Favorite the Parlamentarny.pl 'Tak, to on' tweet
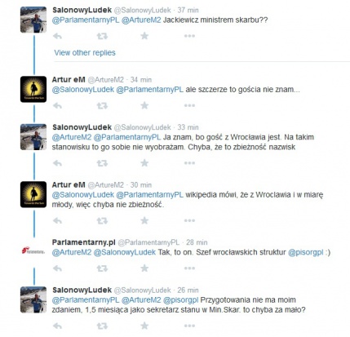 [x=144, y=268]
